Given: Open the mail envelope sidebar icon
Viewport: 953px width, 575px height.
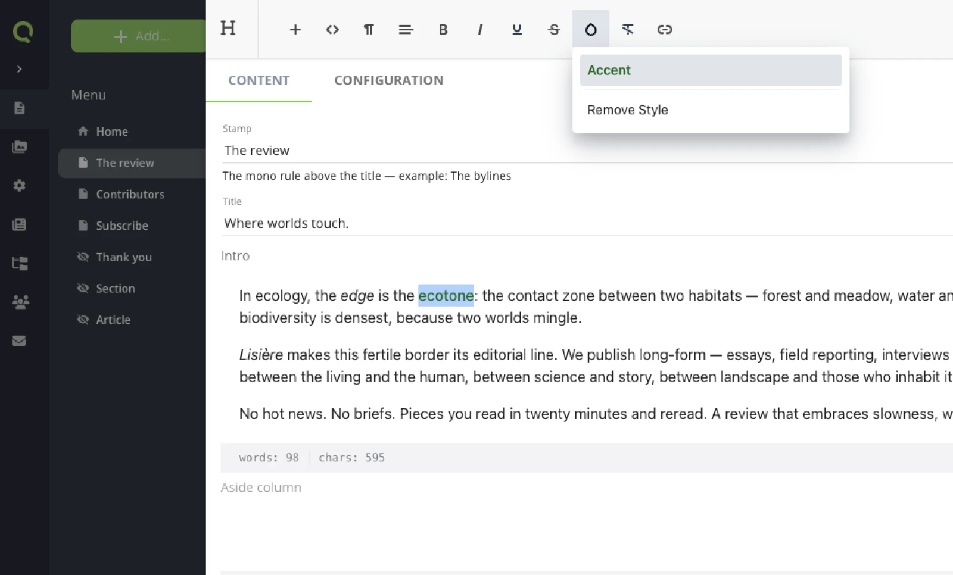Looking at the screenshot, I should pyautogui.click(x=19, y=340).
